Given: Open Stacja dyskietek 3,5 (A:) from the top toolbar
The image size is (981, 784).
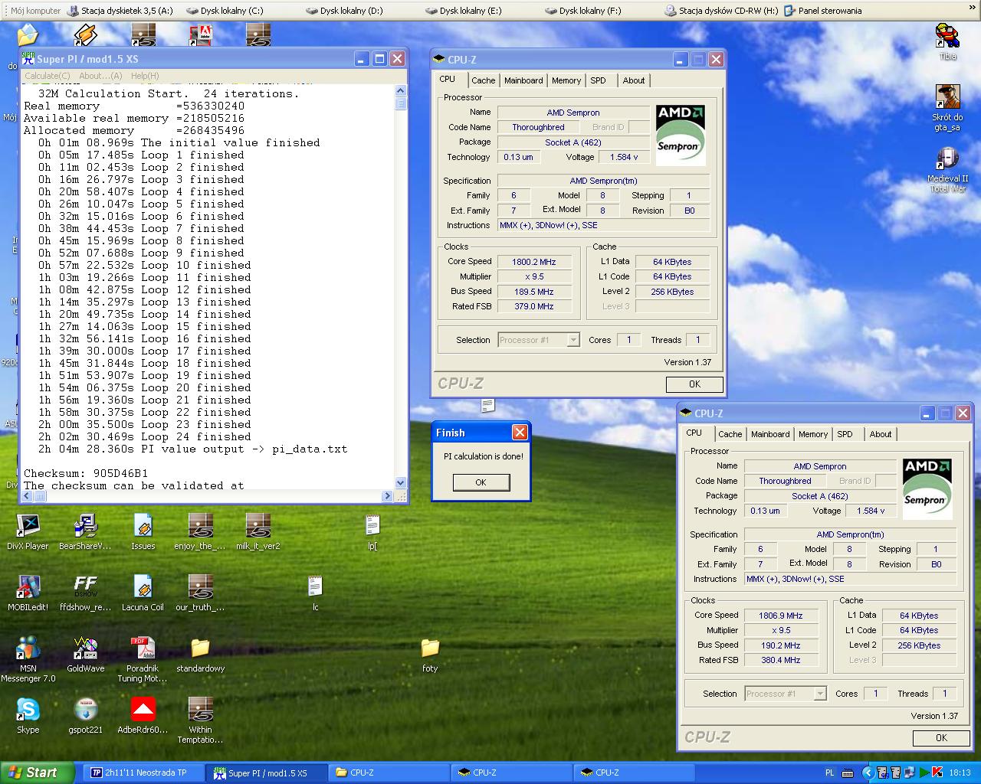Looking at the screenshot, I should click(x=120, y=11).
